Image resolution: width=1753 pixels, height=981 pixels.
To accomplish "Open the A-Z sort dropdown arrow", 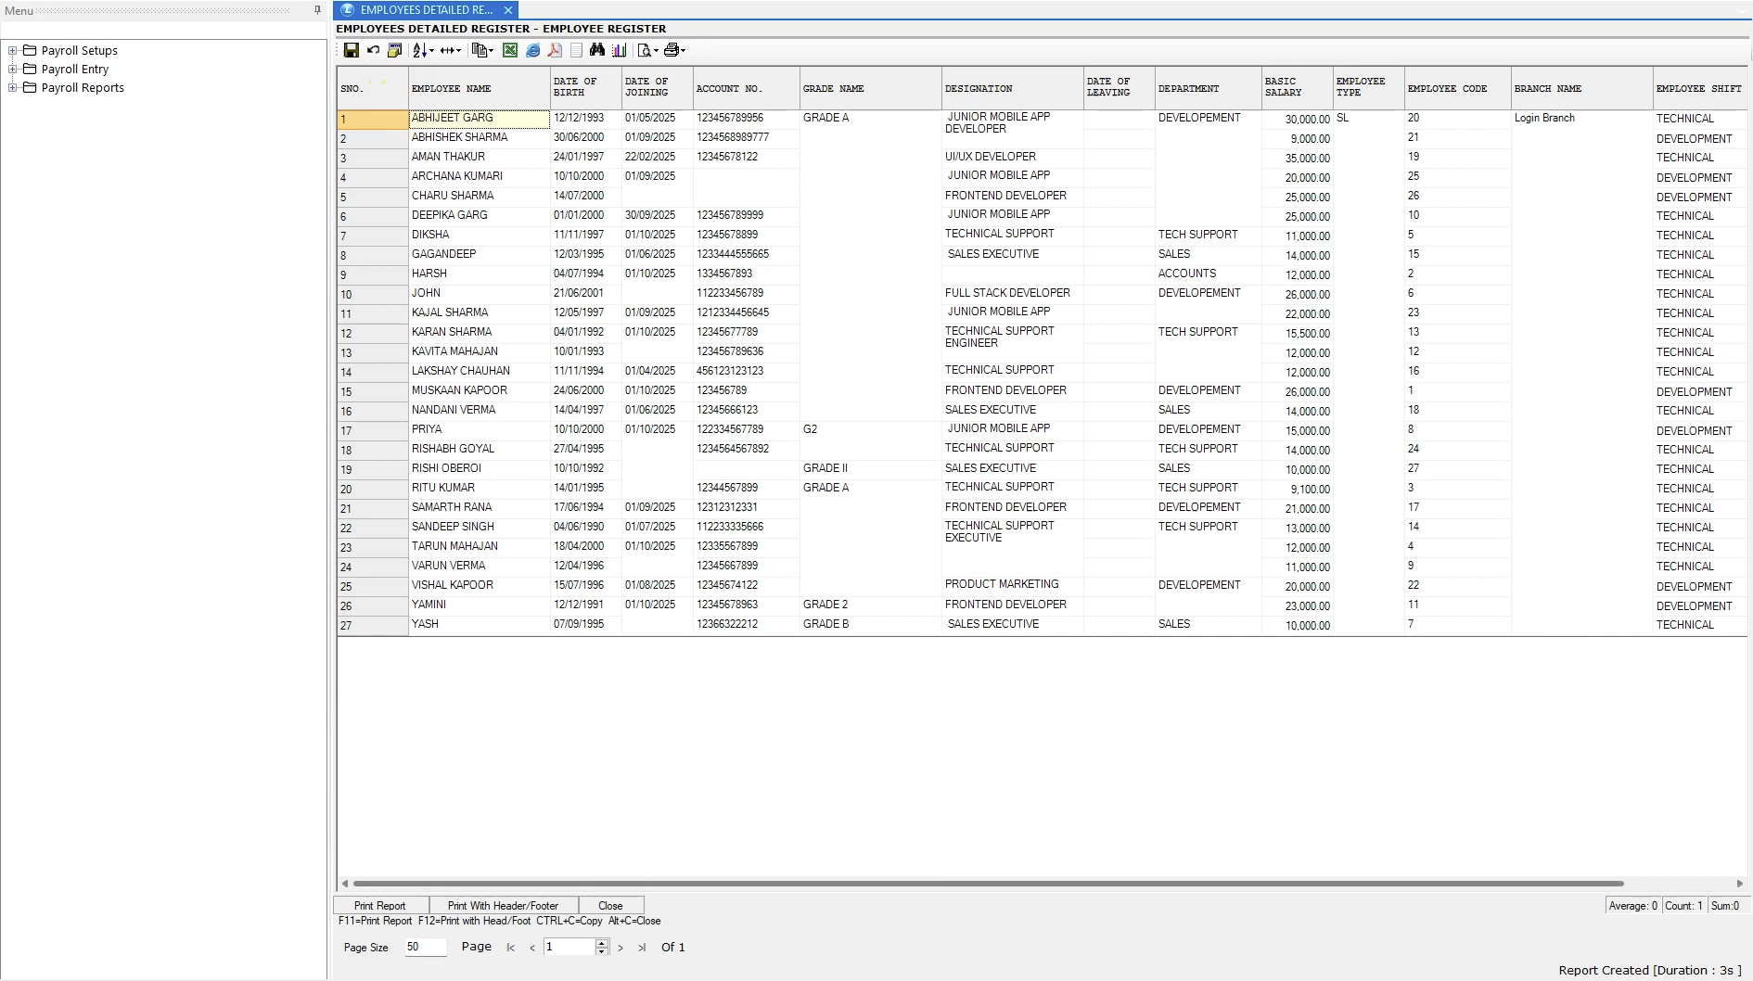I will click(430, 51).
